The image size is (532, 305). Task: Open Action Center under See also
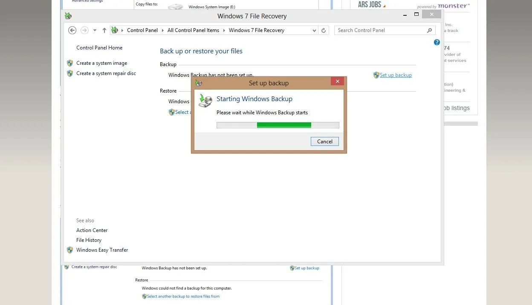[x=92, y=230]
